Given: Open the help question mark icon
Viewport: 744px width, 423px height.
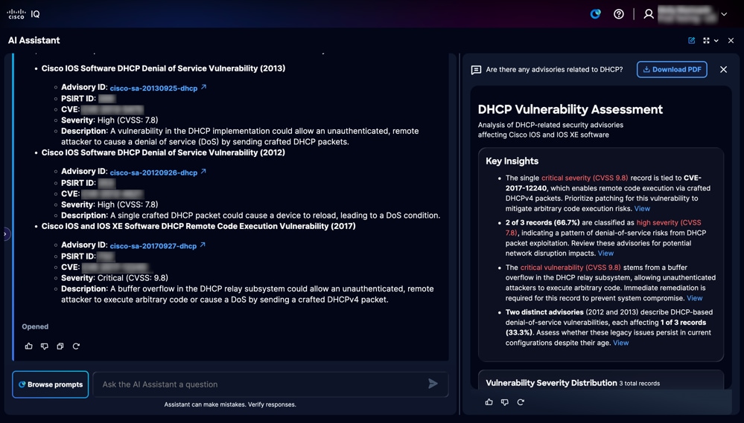Looking at the screenshot, I should [x=619, y=14].
